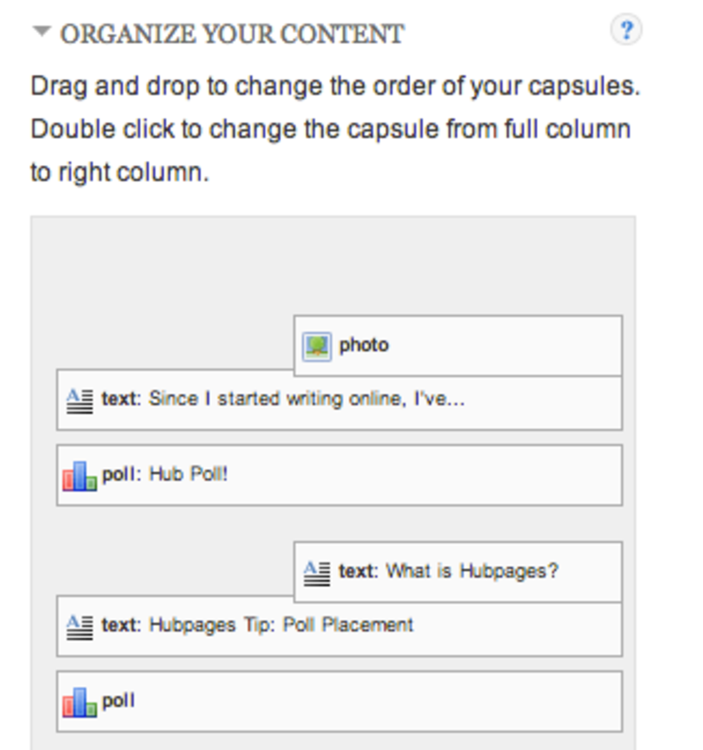Image resolution: width=703 pixels, height=750 pixels.
Task: Click the text icon on 'Hubpages Tip: Poll Placement'
Action: coord(78,624)
